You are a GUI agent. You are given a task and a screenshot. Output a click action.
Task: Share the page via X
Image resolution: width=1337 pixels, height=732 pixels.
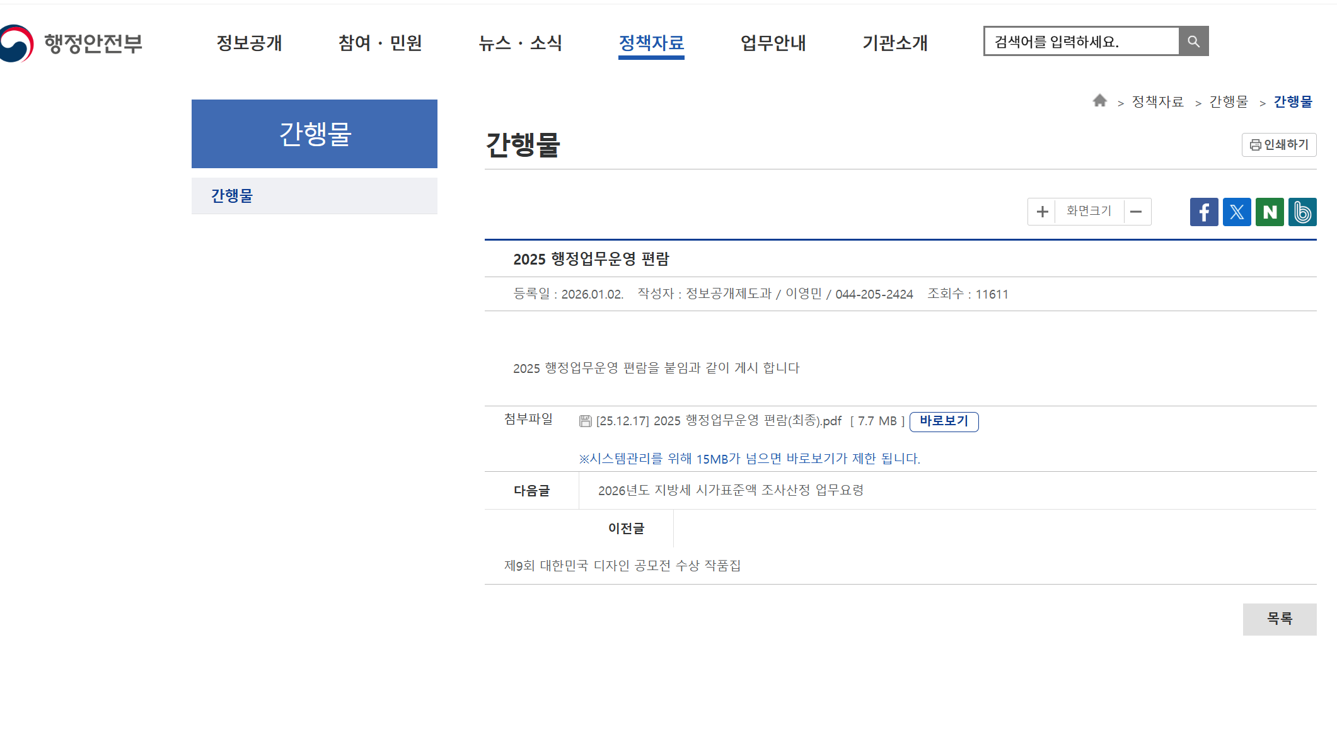click(x=1237, y=212)
